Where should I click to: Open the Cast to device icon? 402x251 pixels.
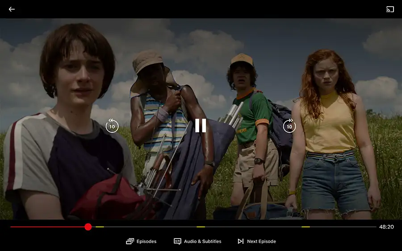click(x=390, y=9)
